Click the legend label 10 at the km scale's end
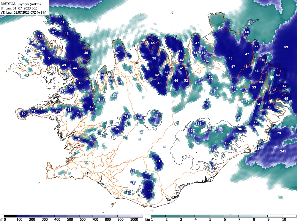Screen dimensions: 297x222 coord(284,220)
